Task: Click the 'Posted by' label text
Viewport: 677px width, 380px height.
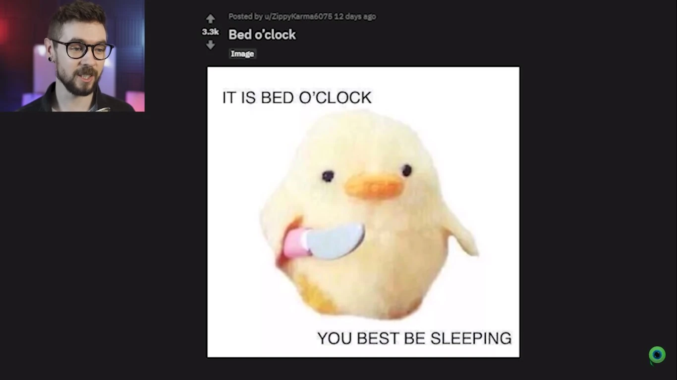Action: coord(245,16)
